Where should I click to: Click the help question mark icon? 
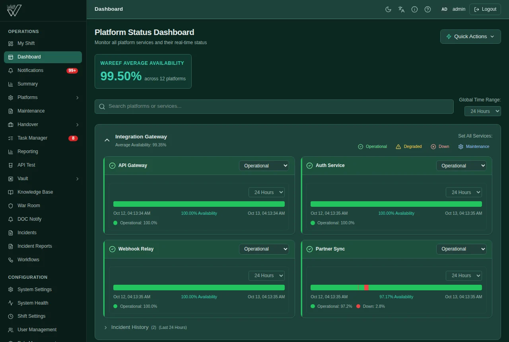pyautogui.click(x=427, y=9)
